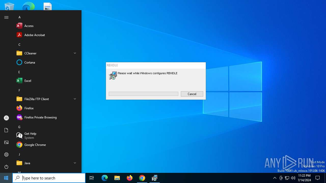The width and height of the screenshot is (326, 183).
Task: Click the taskbar search box
Action: pos(49,178)
